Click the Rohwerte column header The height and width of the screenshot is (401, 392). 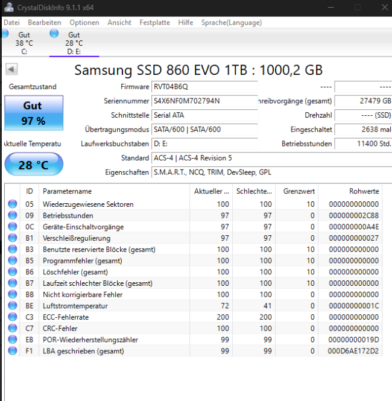pos(350,191)
